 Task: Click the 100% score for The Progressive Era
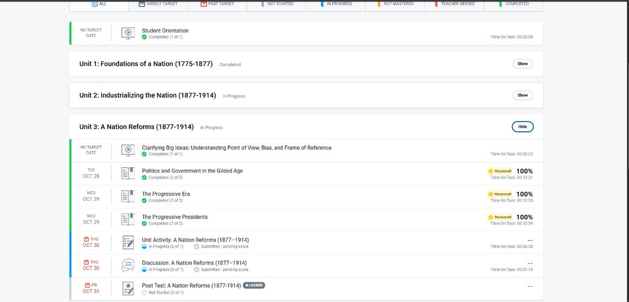tap(524, 194)
